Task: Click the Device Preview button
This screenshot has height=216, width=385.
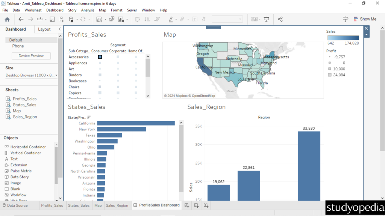Action: coord(31,56)
